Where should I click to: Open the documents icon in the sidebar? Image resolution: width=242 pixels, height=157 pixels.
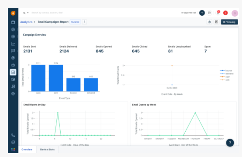13,86
